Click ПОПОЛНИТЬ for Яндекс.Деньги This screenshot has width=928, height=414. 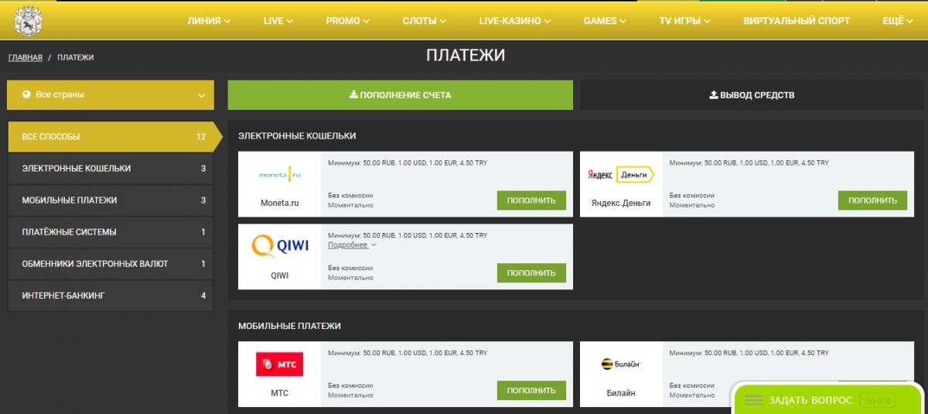872,200
